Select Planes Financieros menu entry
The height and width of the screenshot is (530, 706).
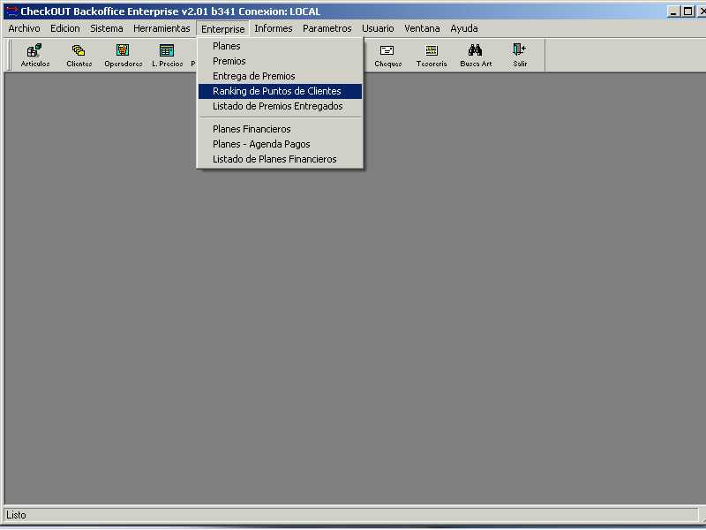point(280,129)
